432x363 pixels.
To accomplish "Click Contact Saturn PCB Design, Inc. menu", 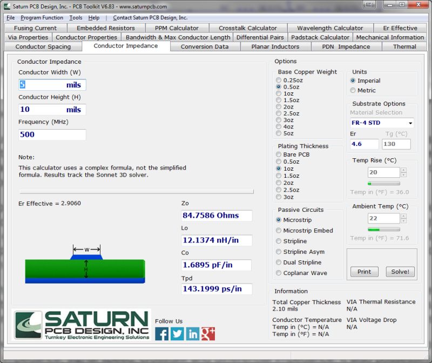I will (x=150, y=18).
